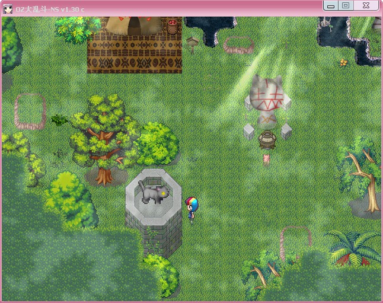Click the large tree with brown trunk

pos(104,139)
